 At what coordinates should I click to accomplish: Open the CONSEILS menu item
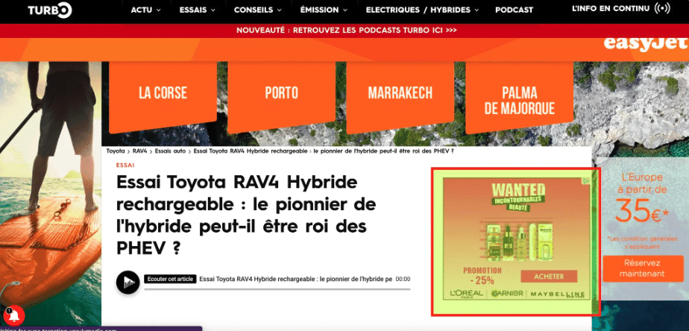click(254, 10)
